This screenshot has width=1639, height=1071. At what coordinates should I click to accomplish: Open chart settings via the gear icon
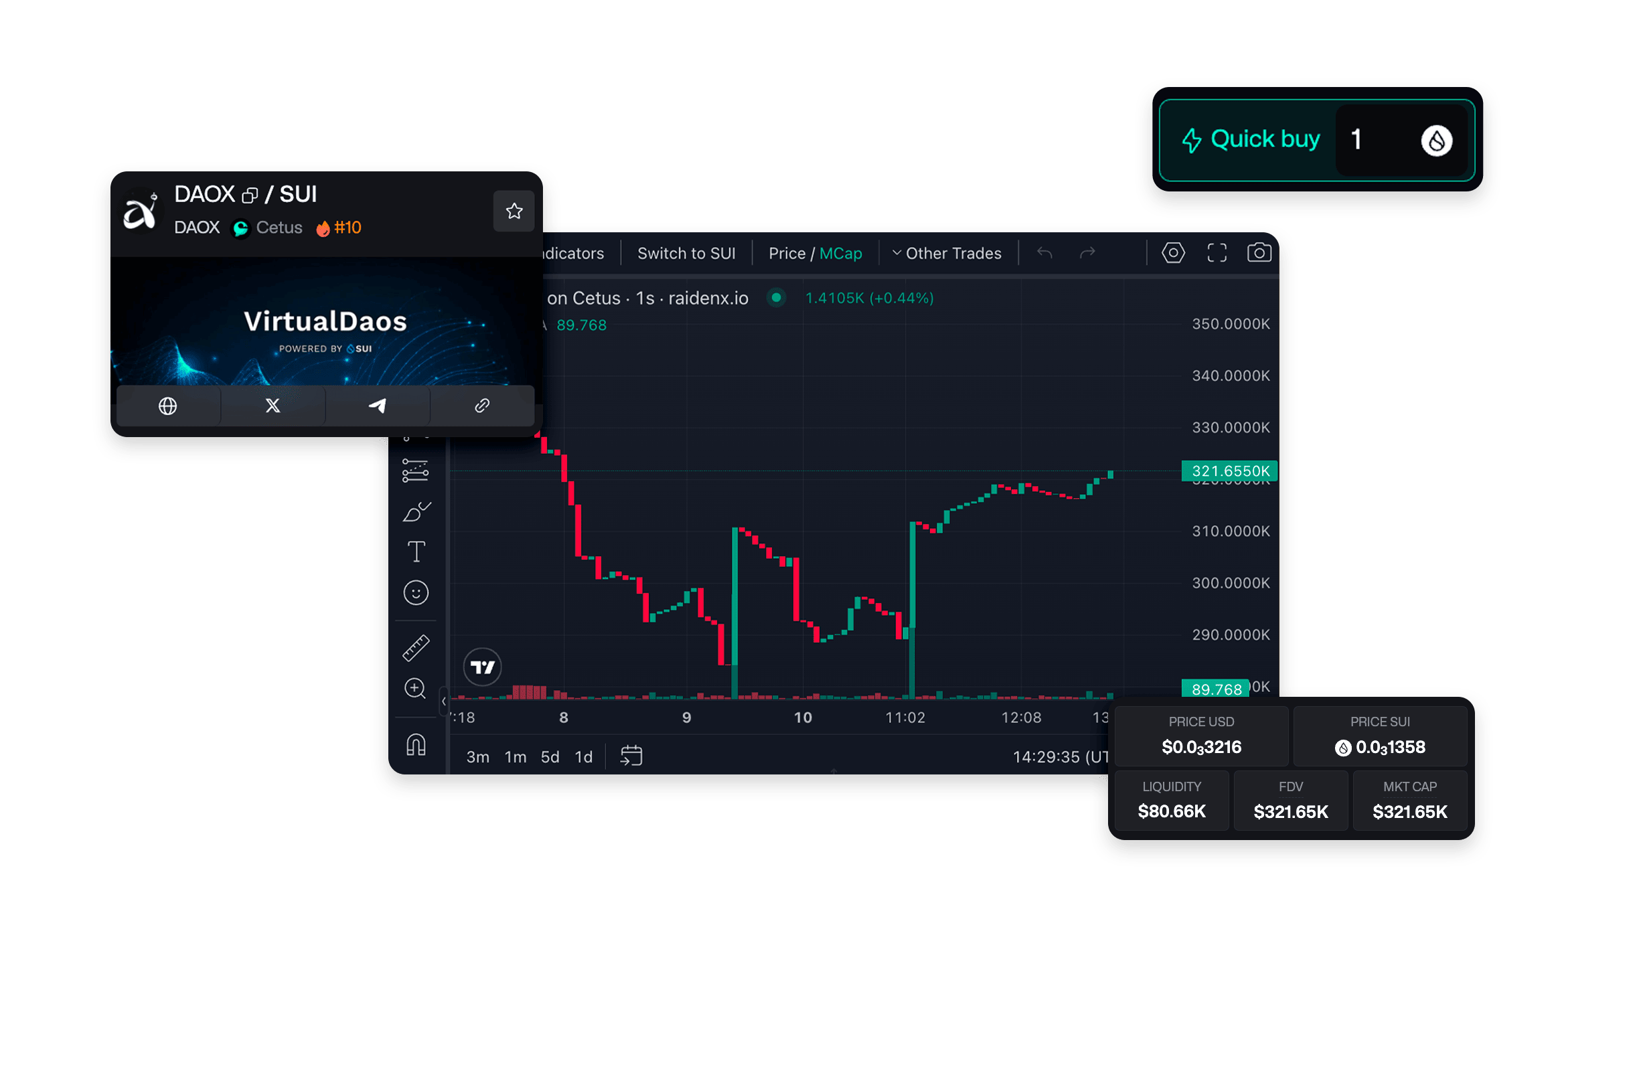coord(1173,252)
